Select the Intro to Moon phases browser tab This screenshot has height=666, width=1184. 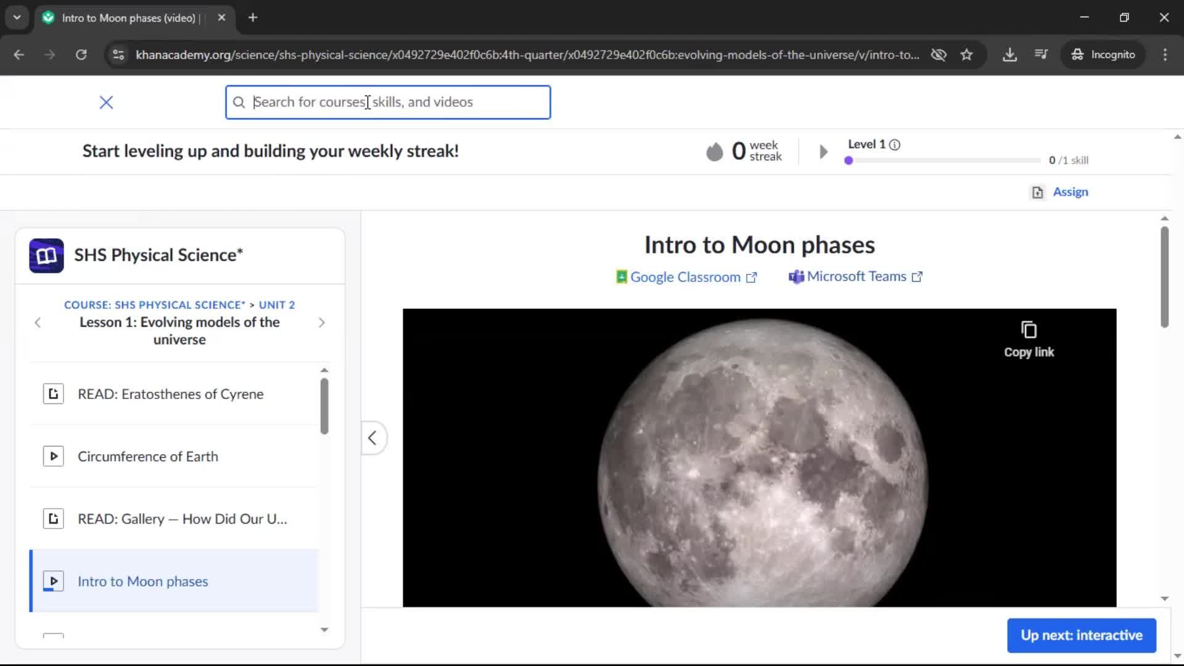134,18
